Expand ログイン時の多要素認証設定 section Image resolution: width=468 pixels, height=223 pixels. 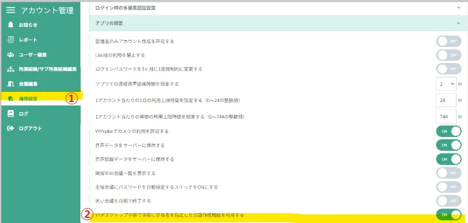[x=278, y=8]
